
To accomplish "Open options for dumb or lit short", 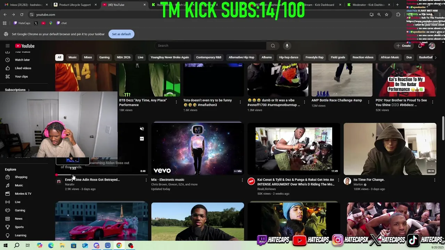I will point(304,102).
